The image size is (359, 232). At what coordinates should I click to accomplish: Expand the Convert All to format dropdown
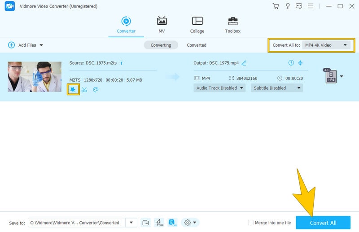coord(326,45)
